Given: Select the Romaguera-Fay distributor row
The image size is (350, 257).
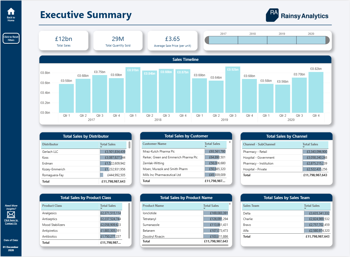Looking at the screenshot, I should [84, 175].
